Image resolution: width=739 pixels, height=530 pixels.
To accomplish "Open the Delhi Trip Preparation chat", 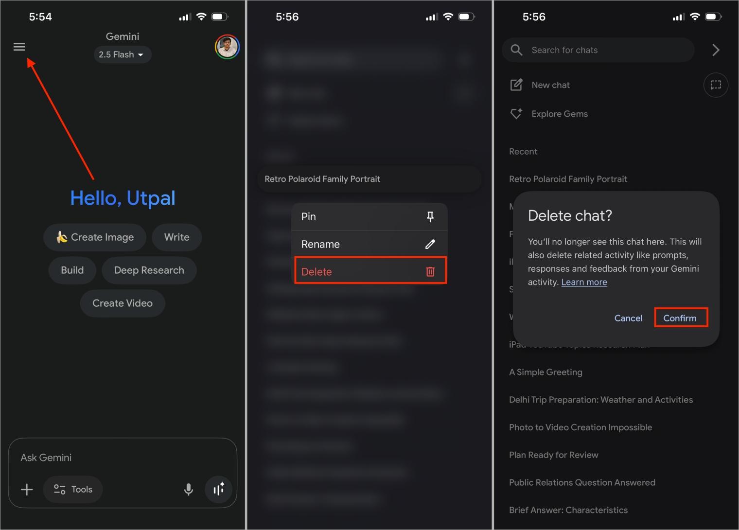I will [600, 400].
